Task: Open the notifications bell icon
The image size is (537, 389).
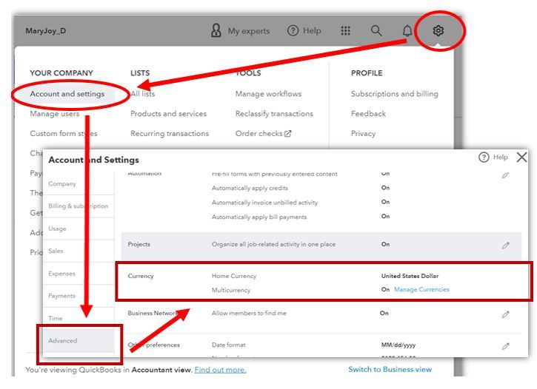Action: pos(407,31)
